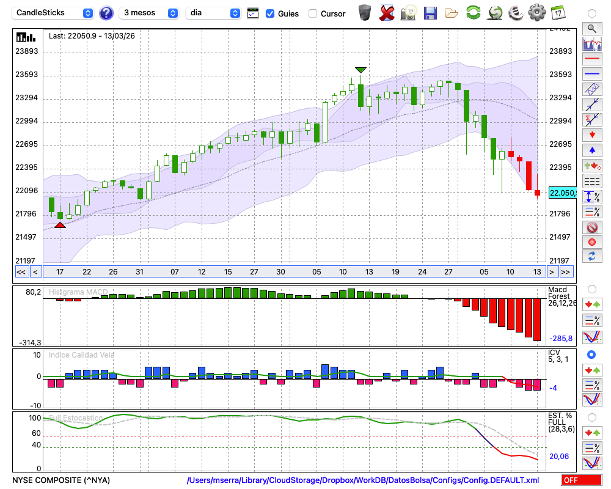Select the blue horizontal line tool
The width and height of the screenshot is (611, 489).
pos(592,74)
